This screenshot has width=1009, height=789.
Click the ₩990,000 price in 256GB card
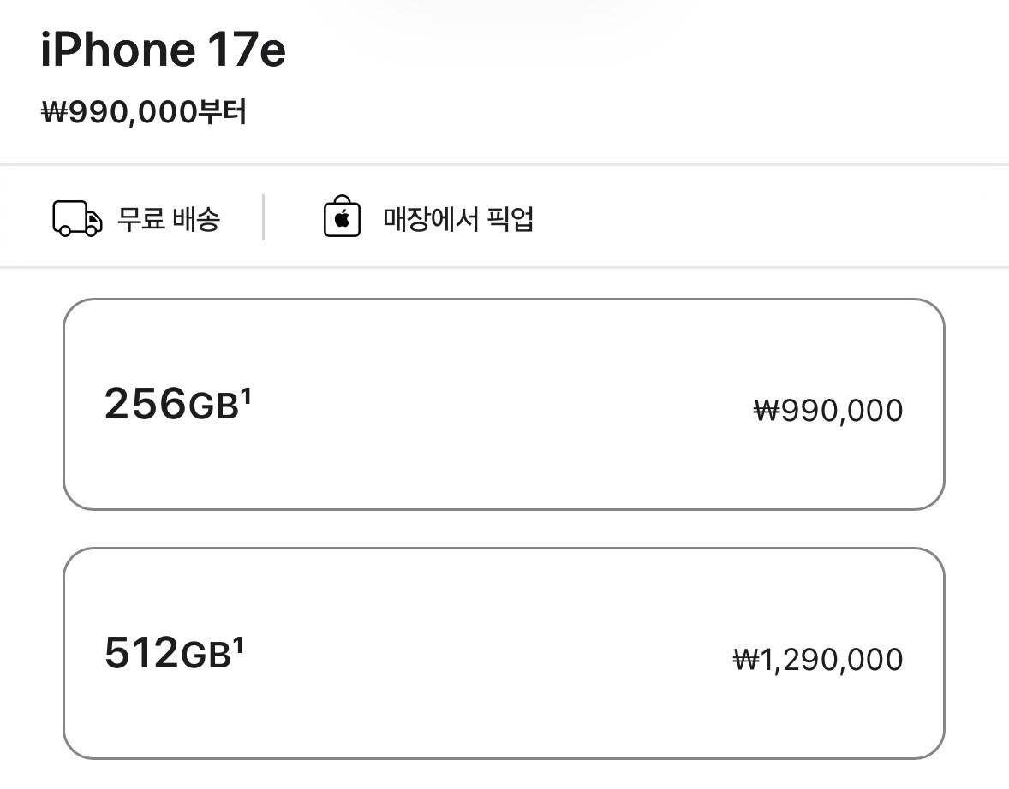(828, 412)
